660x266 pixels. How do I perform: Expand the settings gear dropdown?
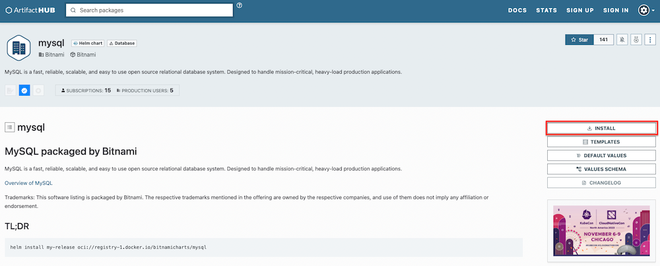[646, 10]
